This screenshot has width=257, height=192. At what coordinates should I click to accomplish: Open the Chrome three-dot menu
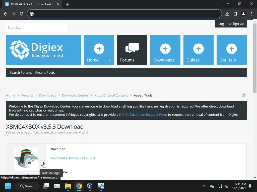point(251,14)
